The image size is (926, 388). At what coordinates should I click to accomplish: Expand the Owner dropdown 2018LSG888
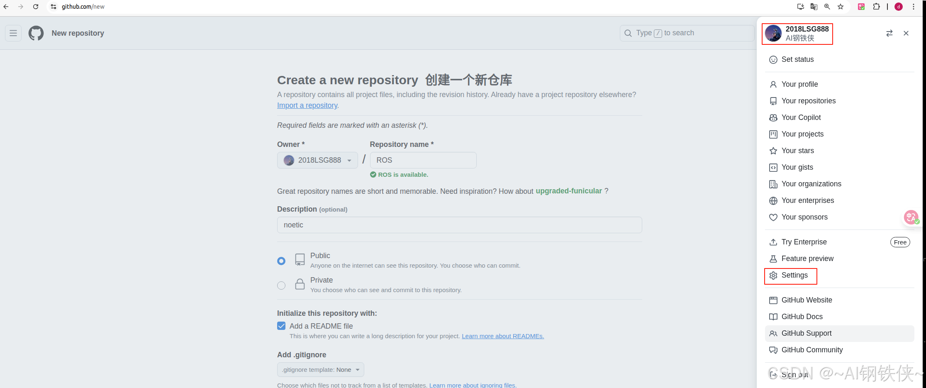coord(317,160)
